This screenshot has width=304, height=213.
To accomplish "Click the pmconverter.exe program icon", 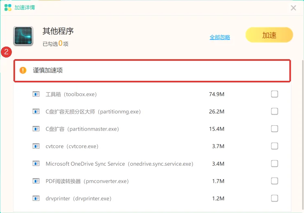I will click(x=36, y=181).
